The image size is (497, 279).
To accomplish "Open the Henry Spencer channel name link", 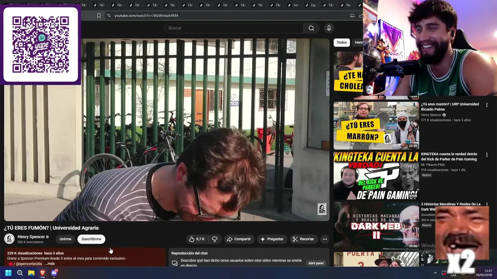I will (x=31, y=237).
